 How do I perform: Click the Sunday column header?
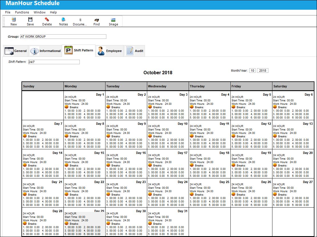tap(43, 86)
